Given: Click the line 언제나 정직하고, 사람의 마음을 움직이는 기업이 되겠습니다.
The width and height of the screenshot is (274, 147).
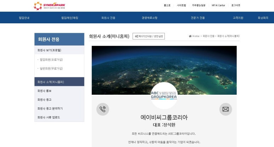Looking at the screenshot, I should (x=164, y=142).
